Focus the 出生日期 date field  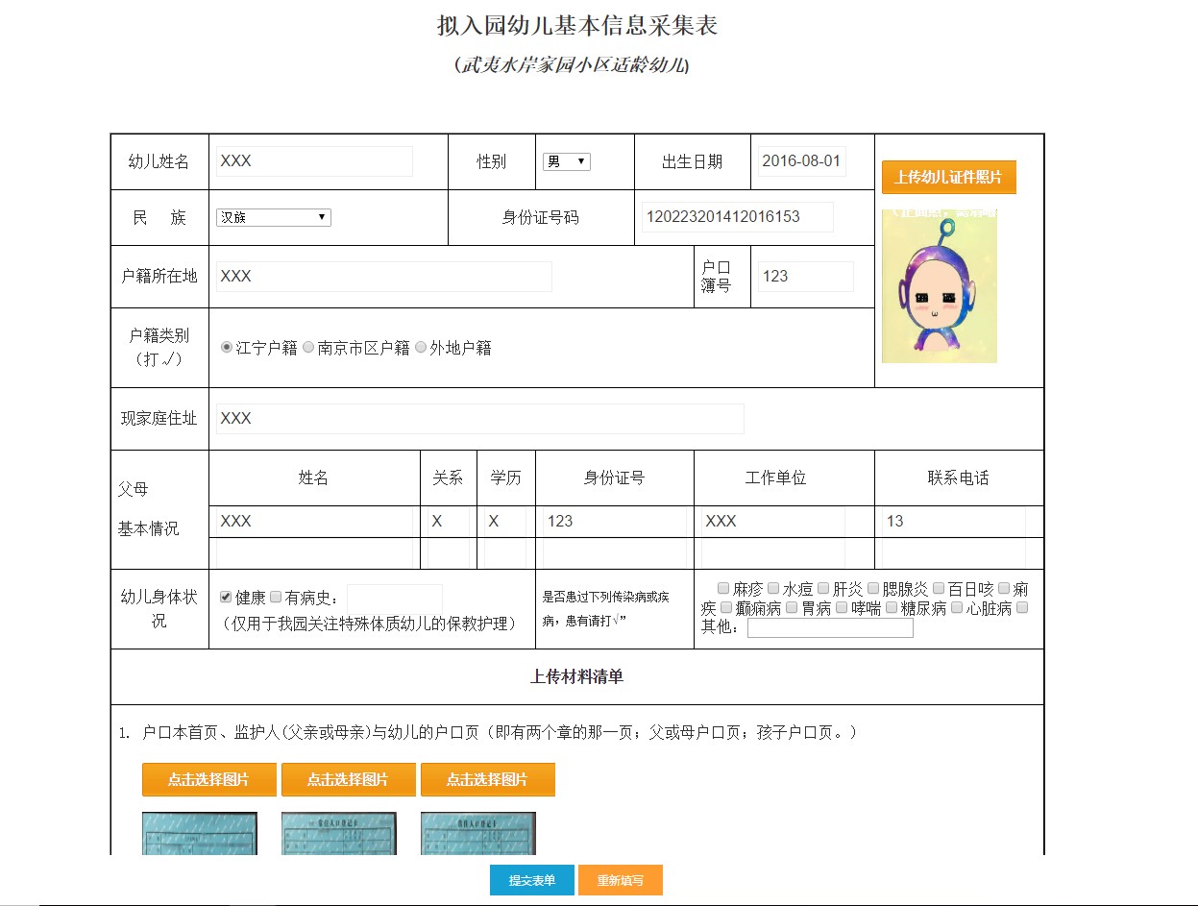click(801, 161)
